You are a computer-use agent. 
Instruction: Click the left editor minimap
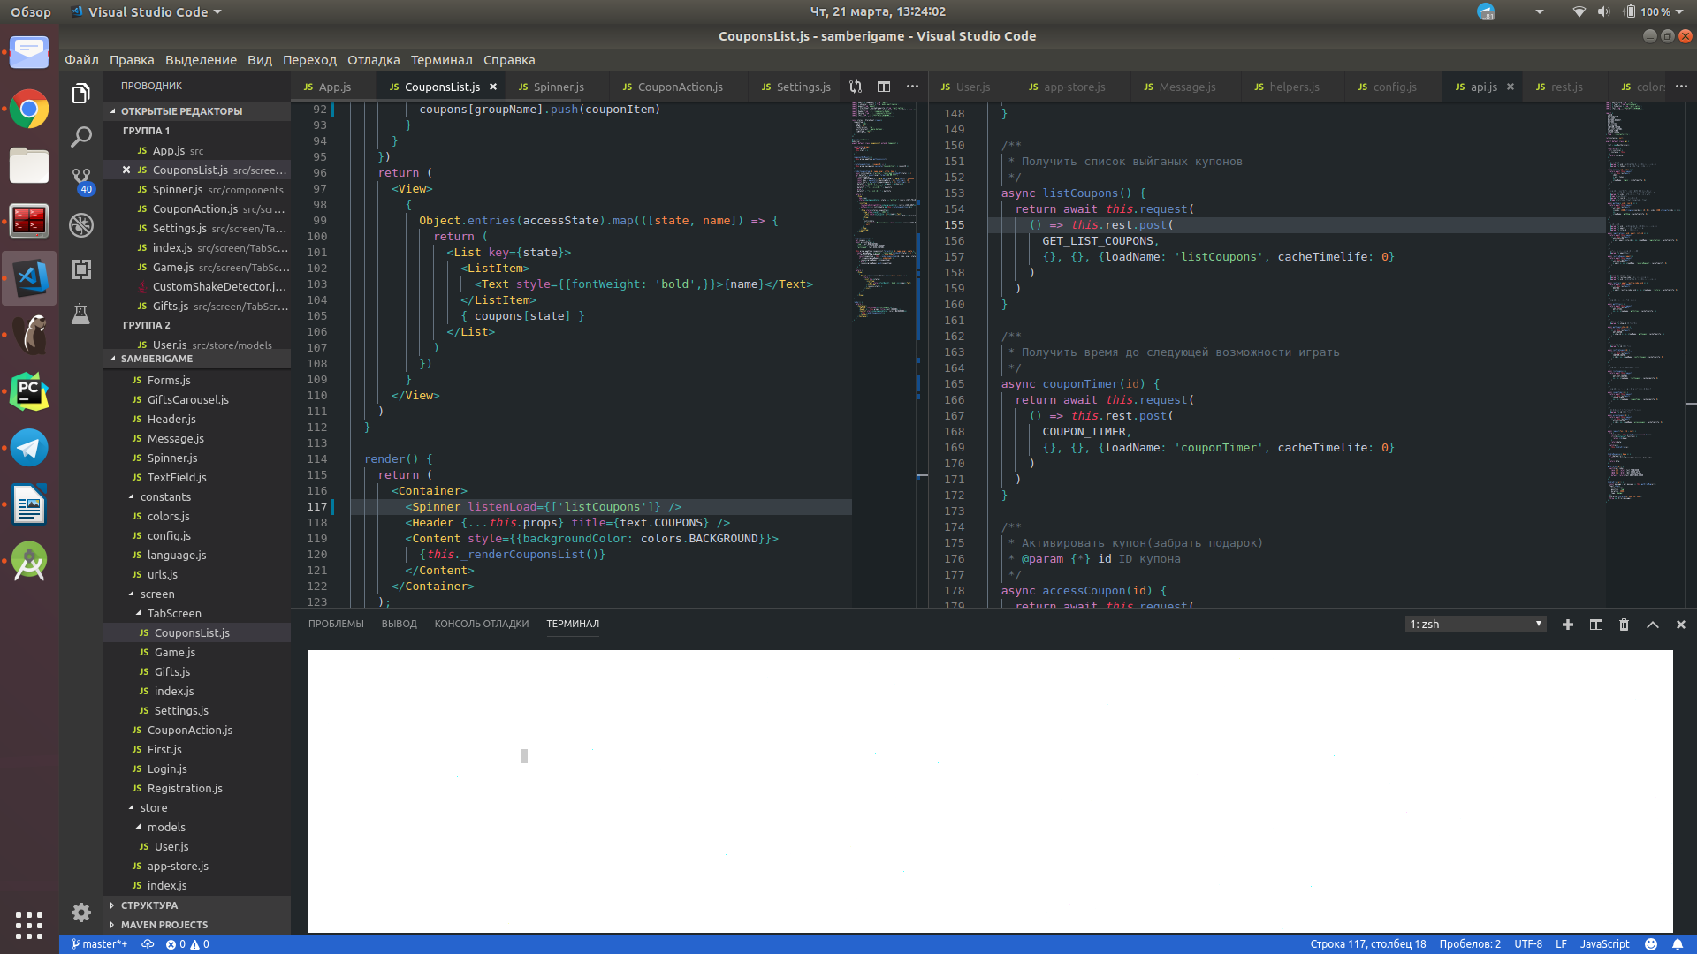coord(884,353)
